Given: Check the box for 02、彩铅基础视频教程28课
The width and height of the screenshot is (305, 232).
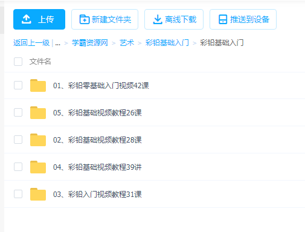Looking at the screenshot, I should point(18,140).
